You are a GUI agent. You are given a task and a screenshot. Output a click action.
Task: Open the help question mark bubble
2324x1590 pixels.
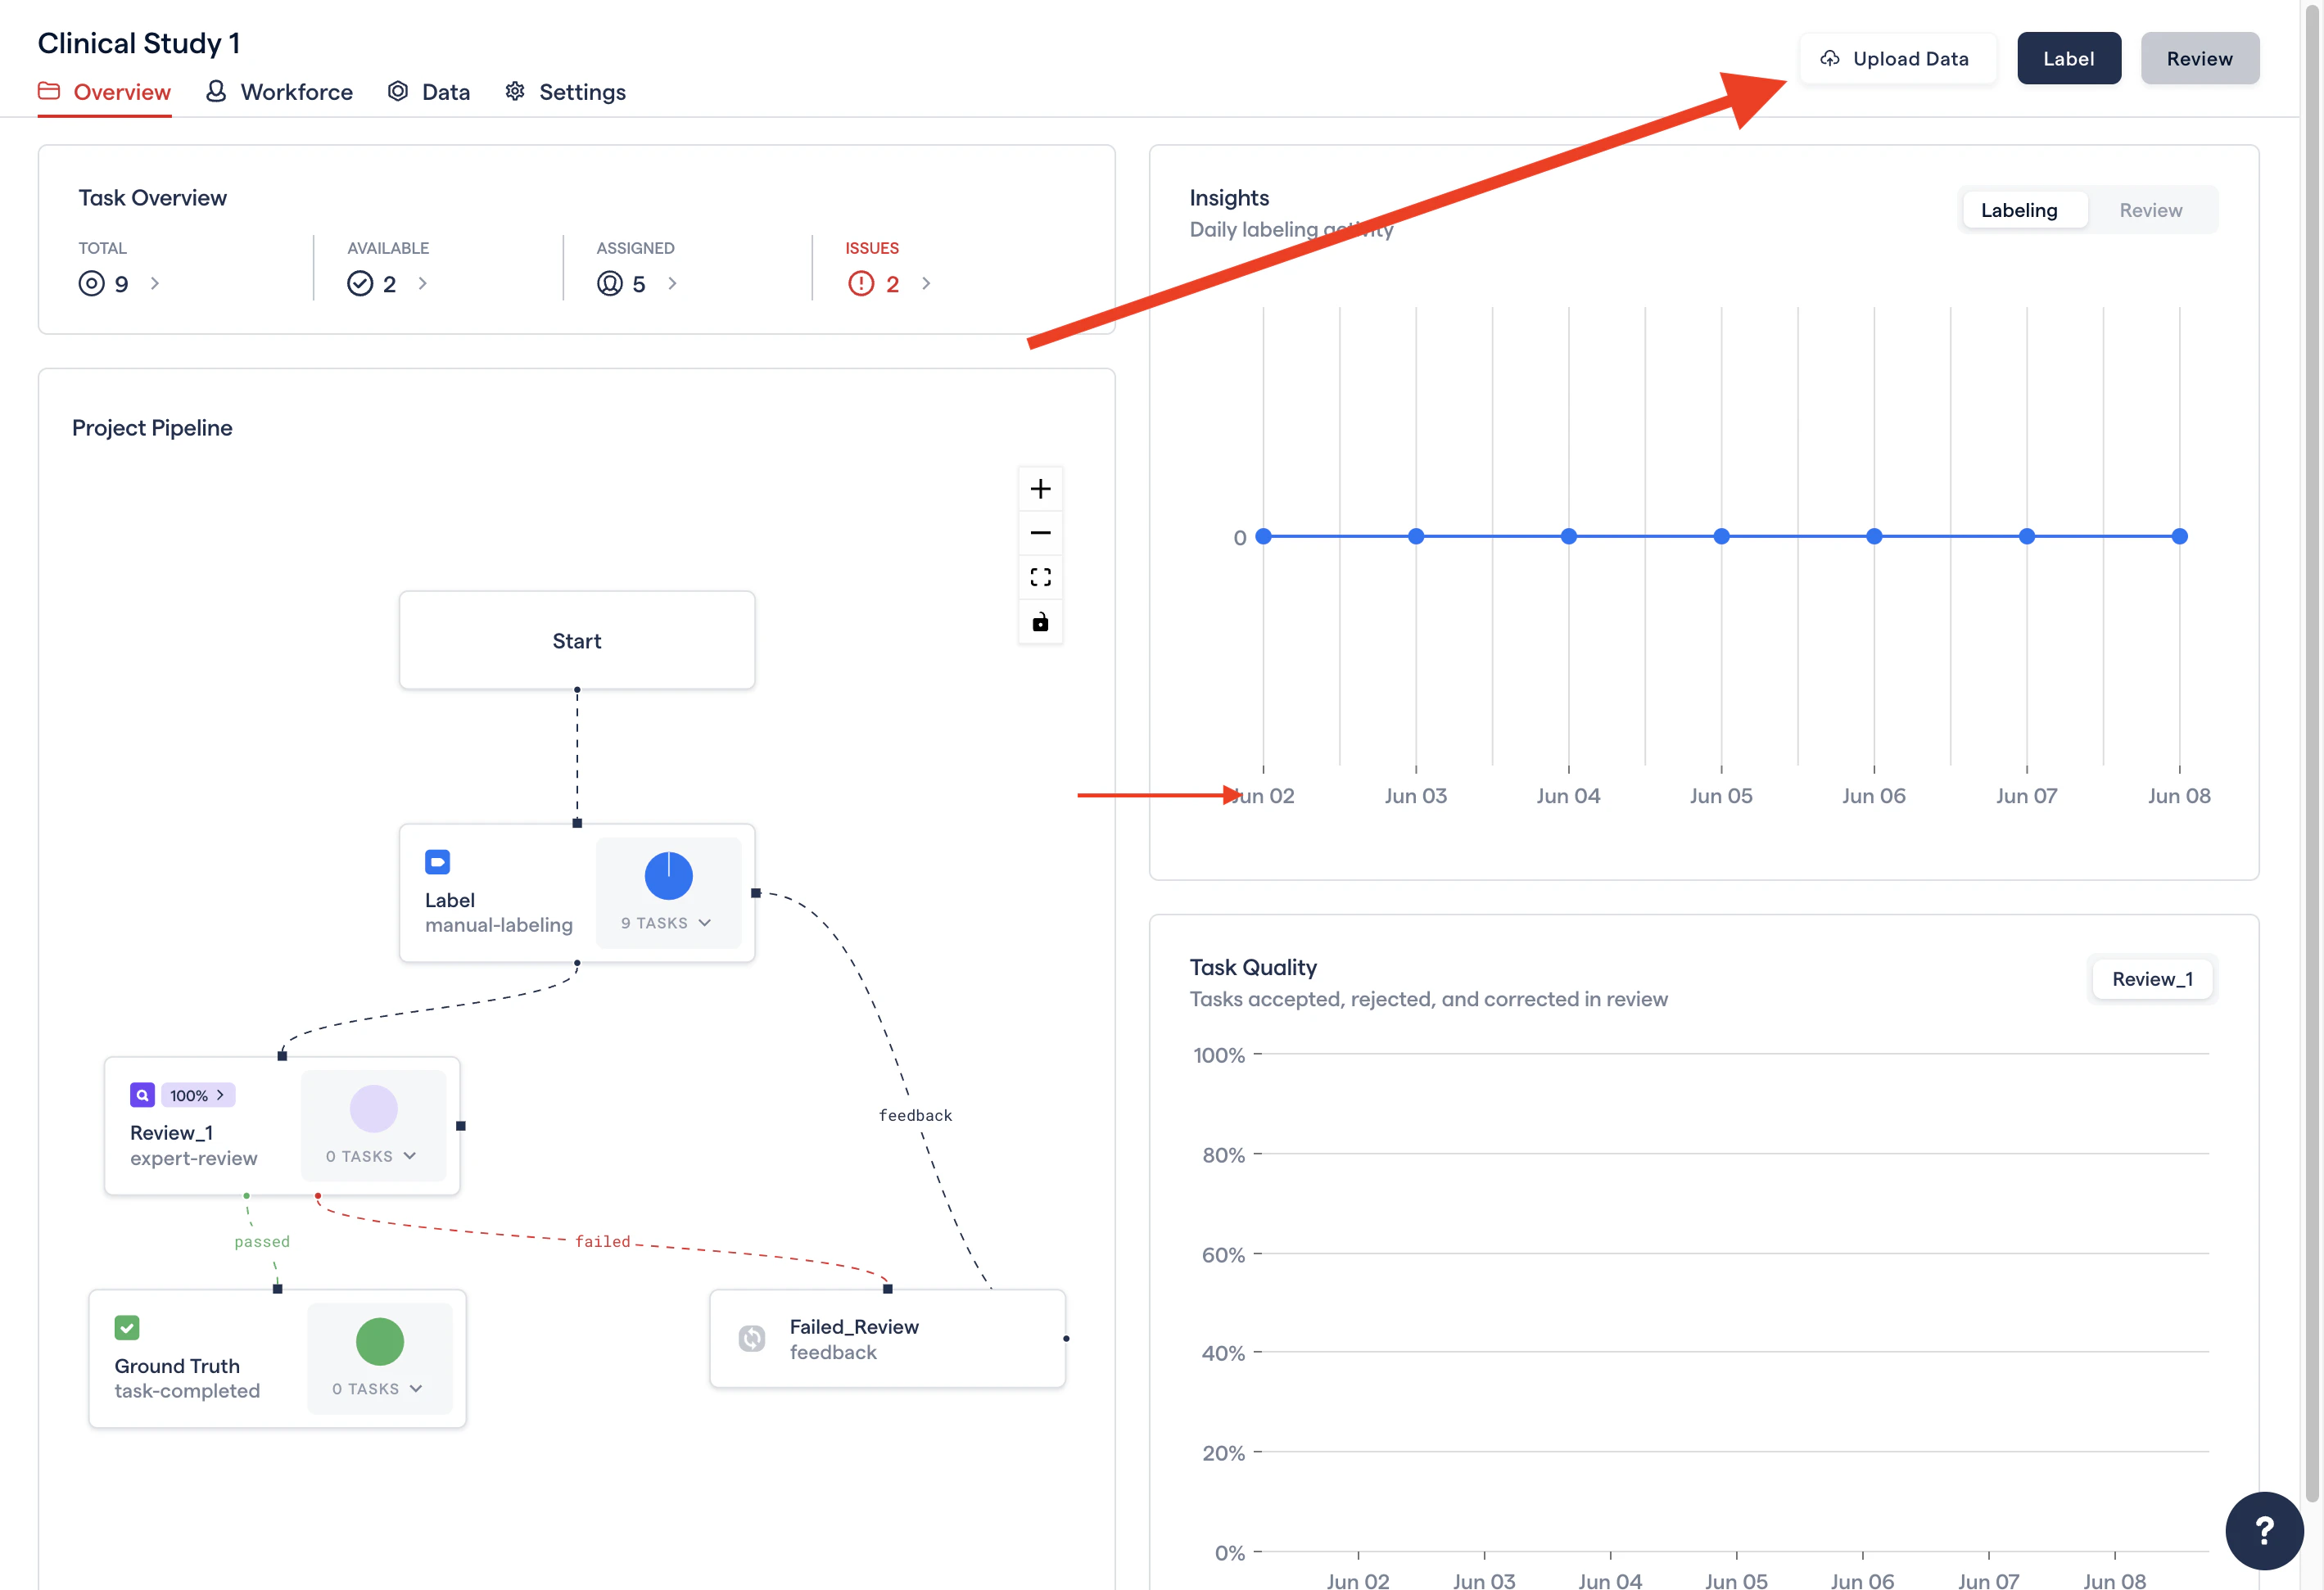pos(2264,1530)
